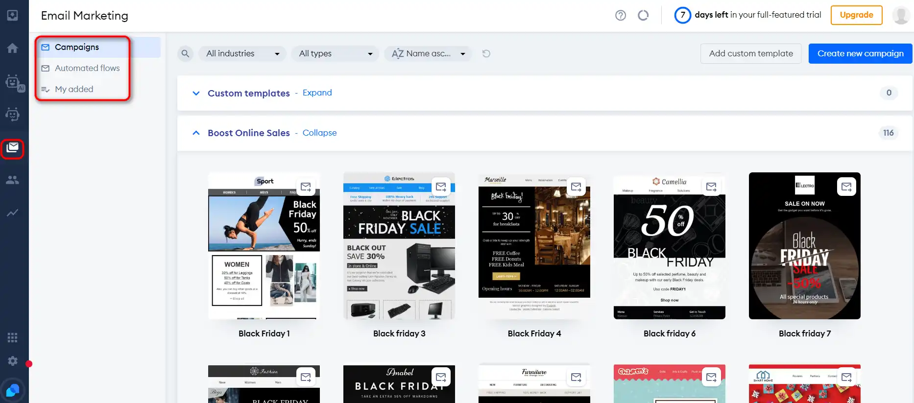Click the Black Friday 1 caption

264,333
